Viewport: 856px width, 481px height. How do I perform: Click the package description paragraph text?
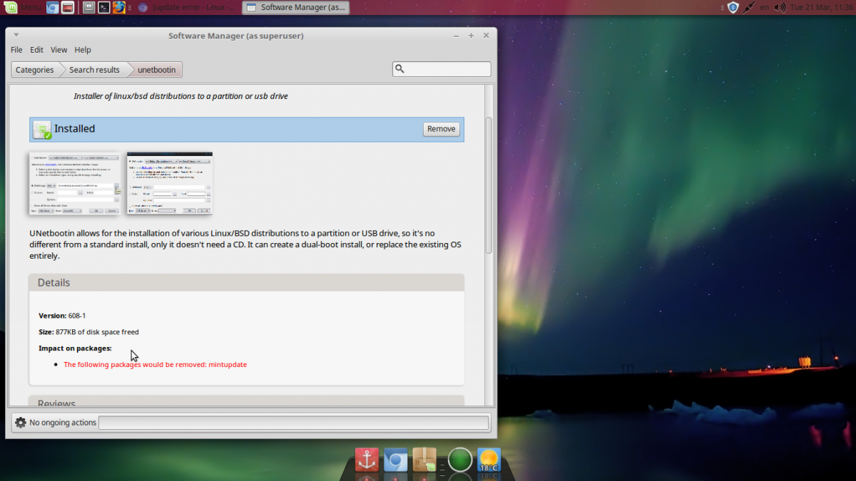[x=245, y=244]
